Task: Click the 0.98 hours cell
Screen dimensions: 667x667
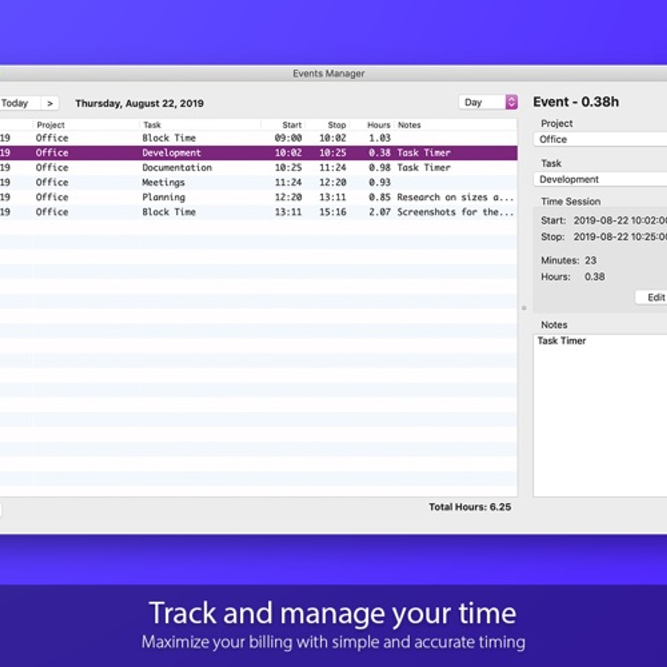Action: point(379,168)
